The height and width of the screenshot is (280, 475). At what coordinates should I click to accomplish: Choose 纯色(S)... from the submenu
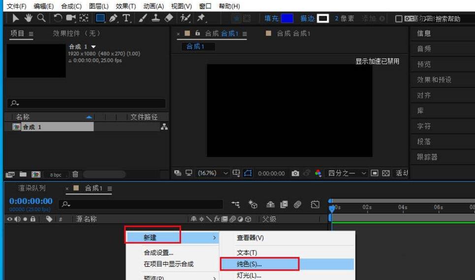click(249, 264)
